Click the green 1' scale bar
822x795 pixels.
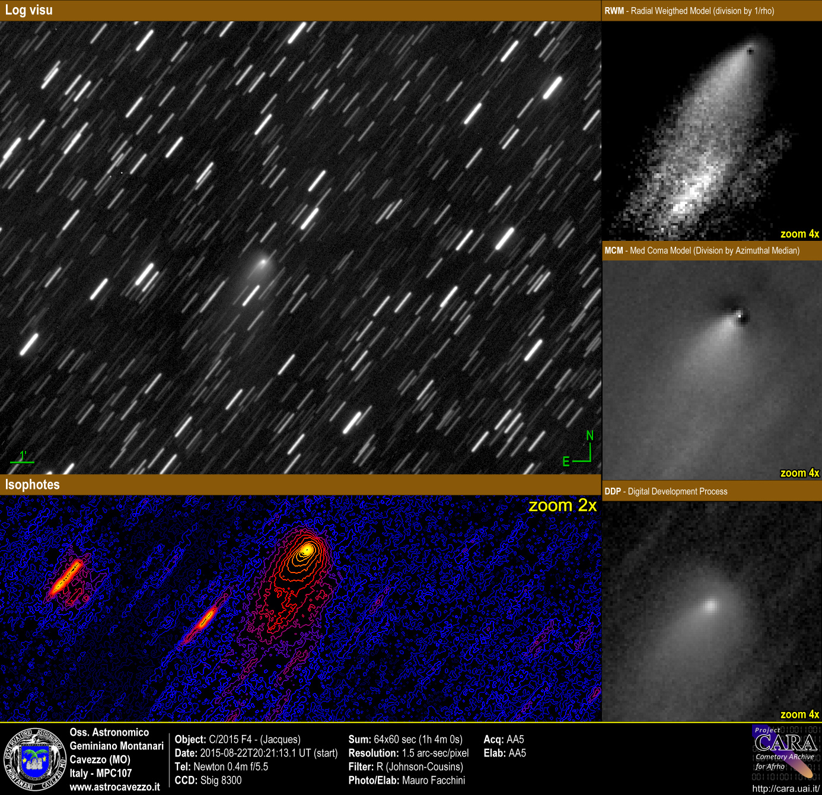pos(22,458)
